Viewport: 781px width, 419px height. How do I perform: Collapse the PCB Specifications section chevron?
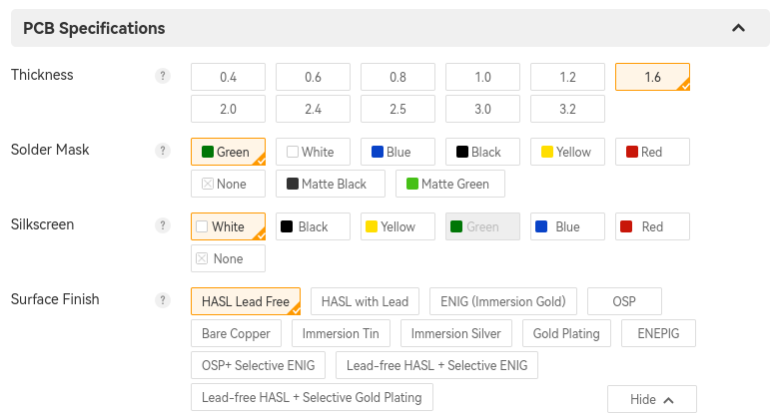738,28
